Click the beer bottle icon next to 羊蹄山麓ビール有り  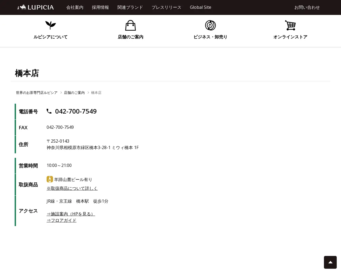(50, 179)
